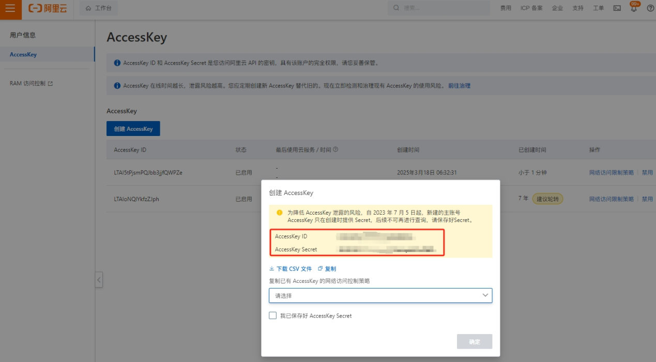The image size is (656, 362).
Task: Open the 支持 menu
Action: click(578, 8)
